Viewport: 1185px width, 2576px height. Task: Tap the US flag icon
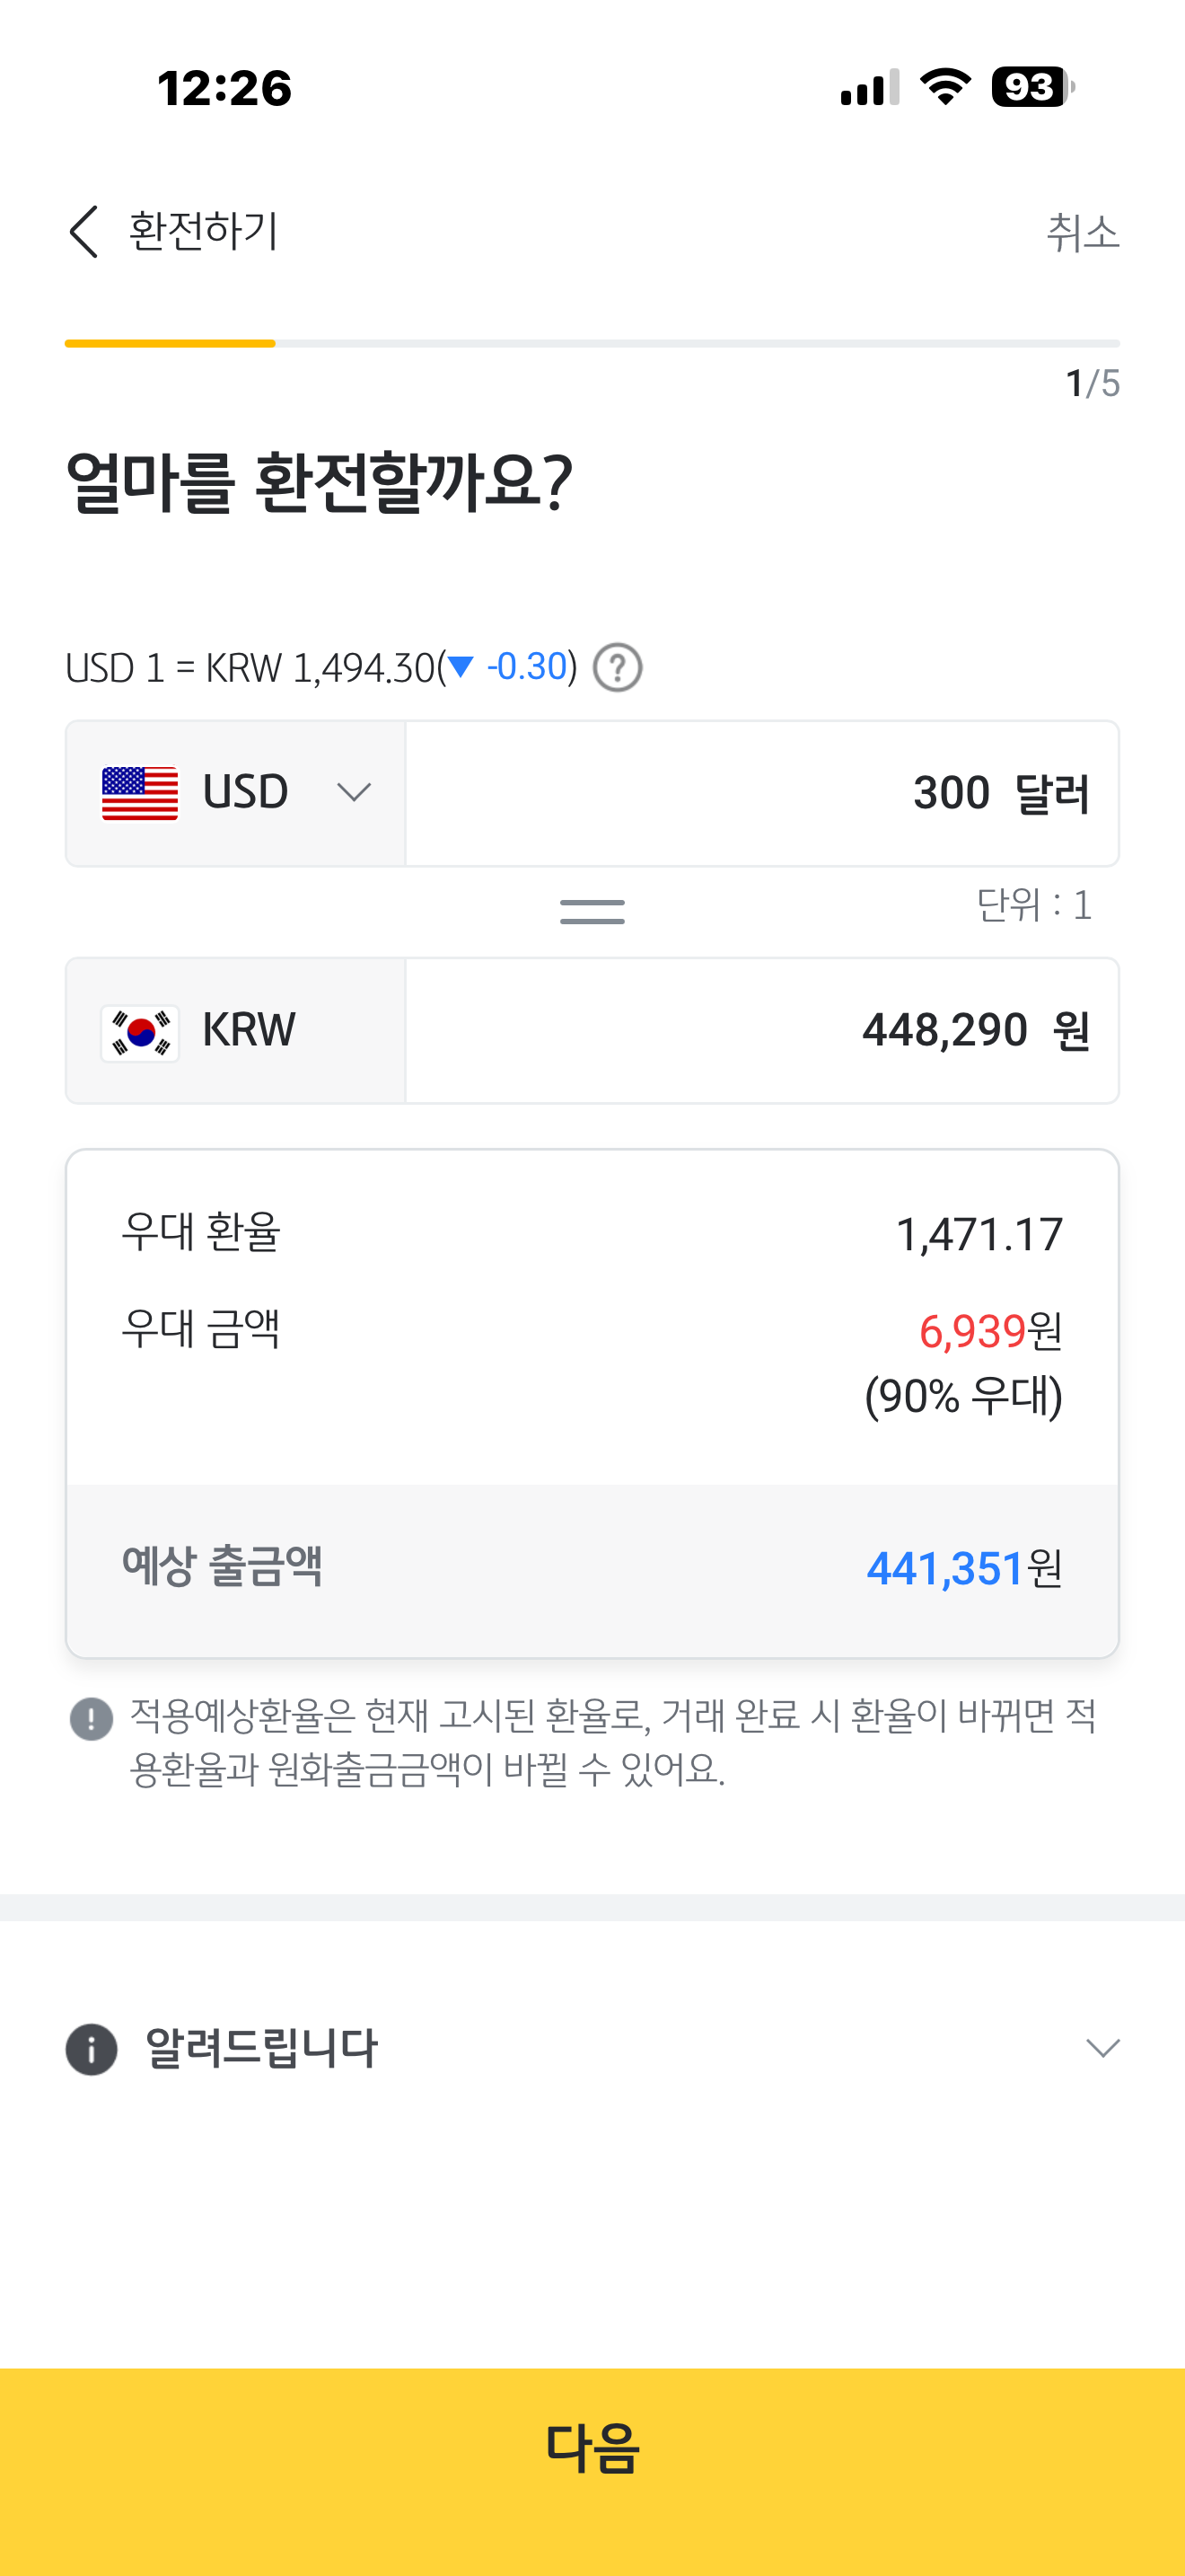pyautogui.click(x=140, y=793)
